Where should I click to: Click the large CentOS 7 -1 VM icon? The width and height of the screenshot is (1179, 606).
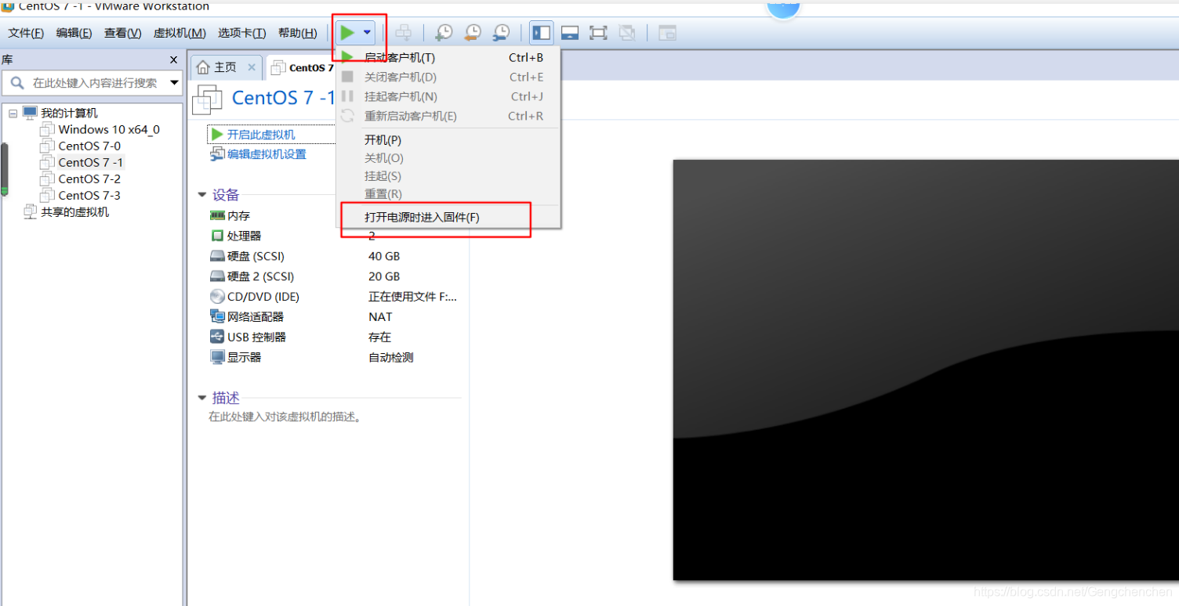point(208,99)
